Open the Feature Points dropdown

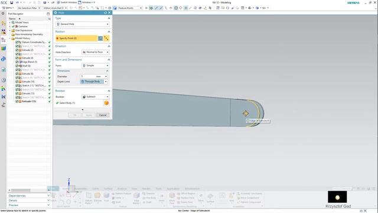point(130,8)
